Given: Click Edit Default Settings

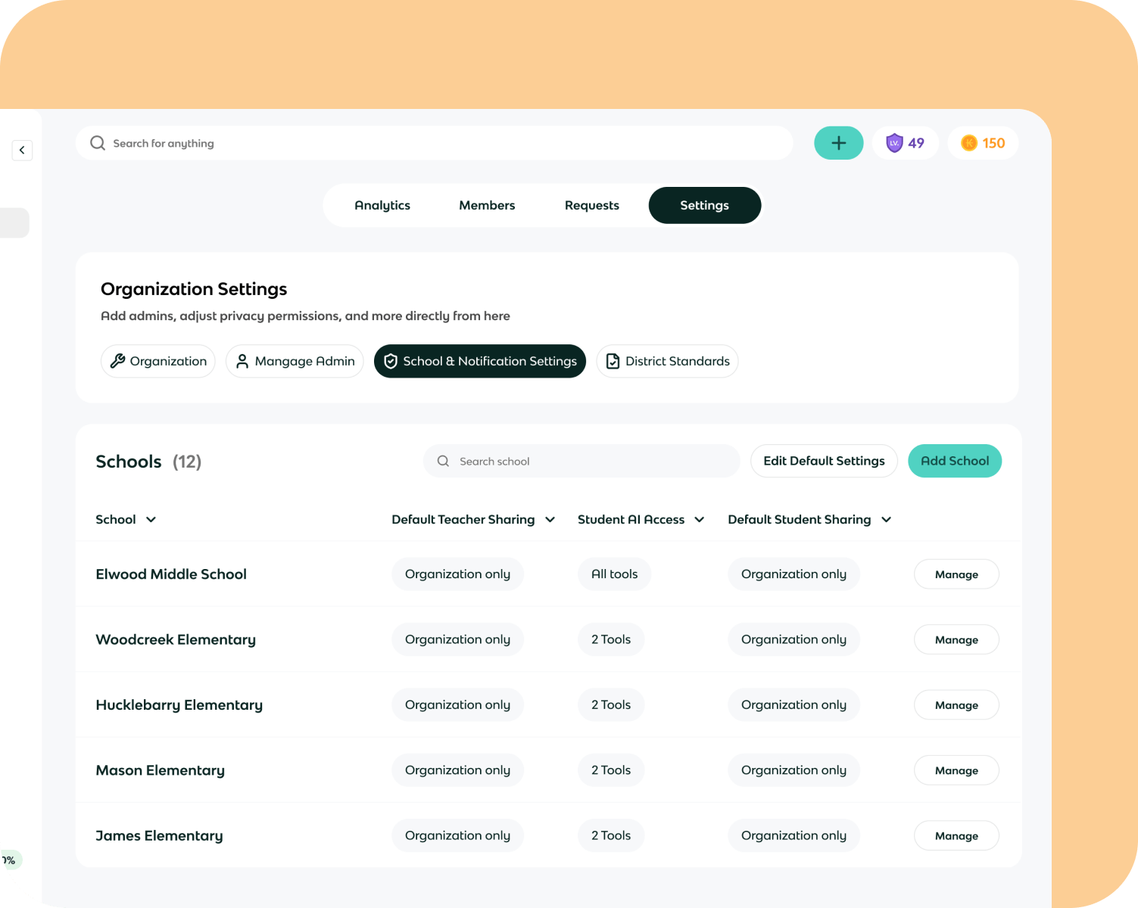Looking at the screenshot, I should 824,461.
